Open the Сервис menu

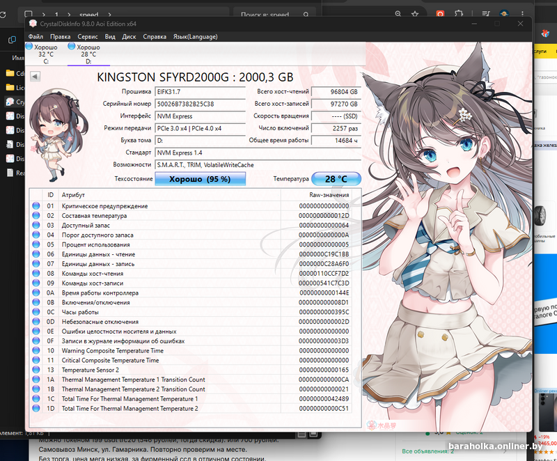click(88, 37)
